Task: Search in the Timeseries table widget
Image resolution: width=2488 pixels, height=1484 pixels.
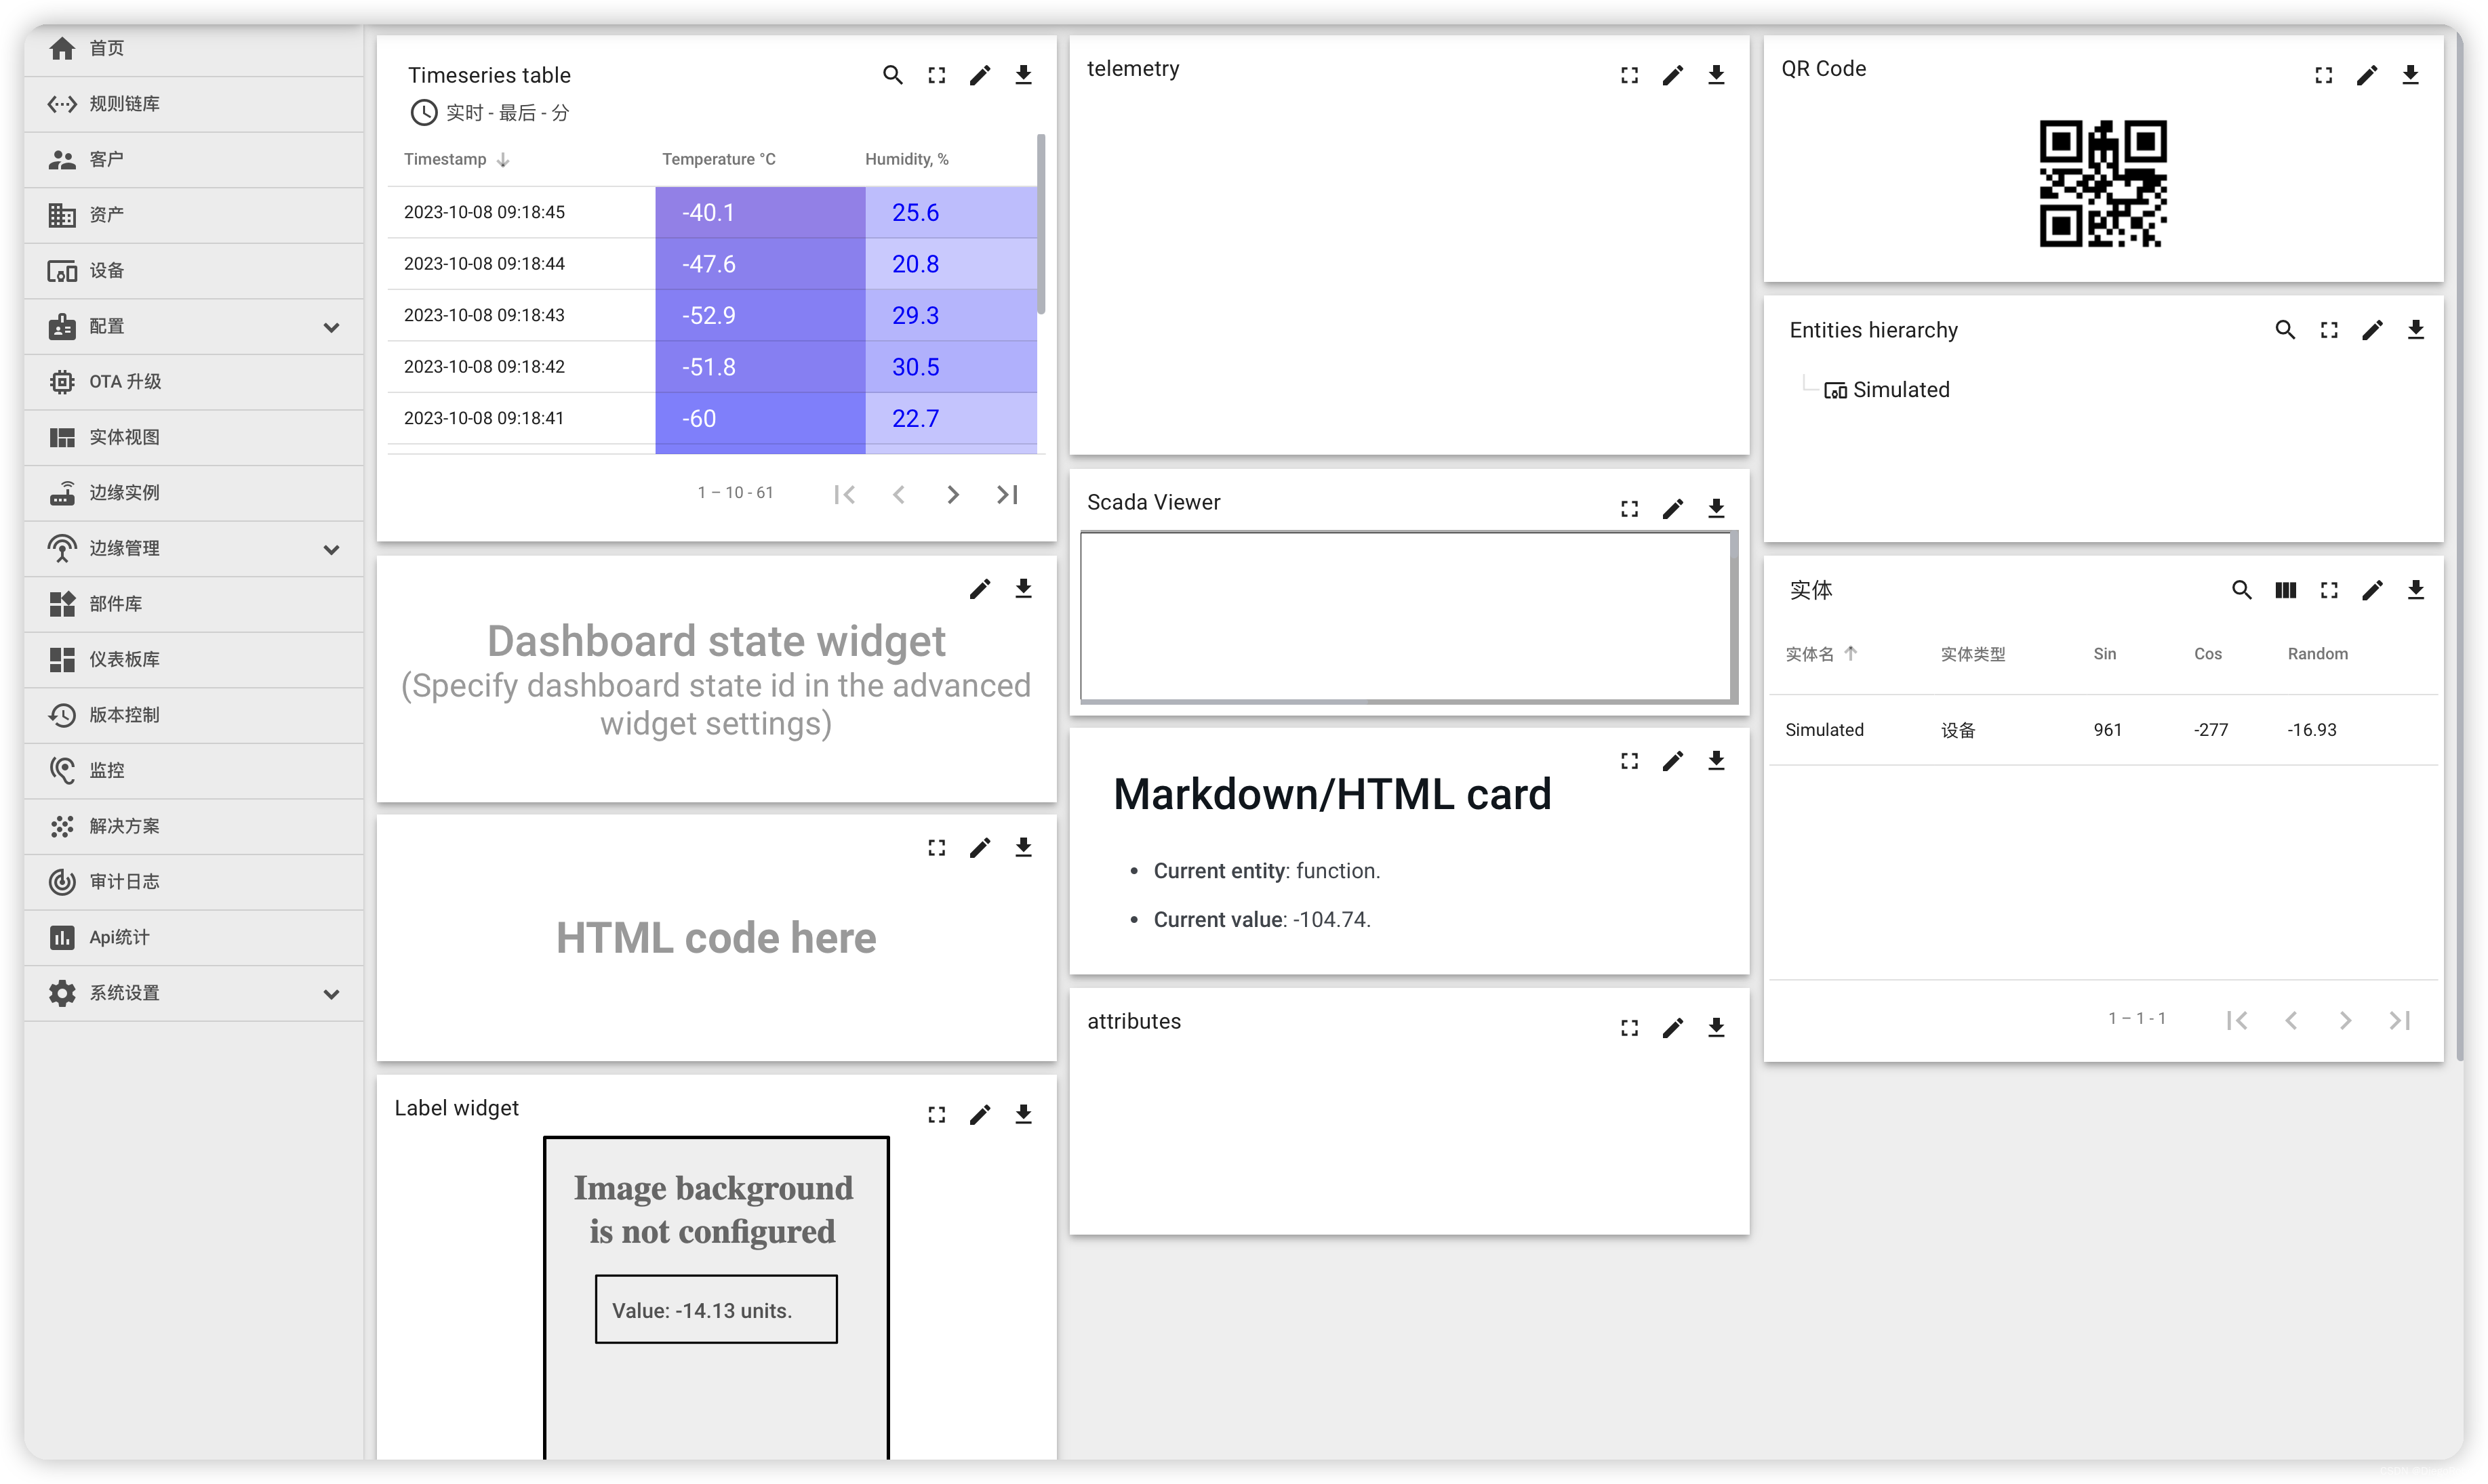Action: [892, 75]
